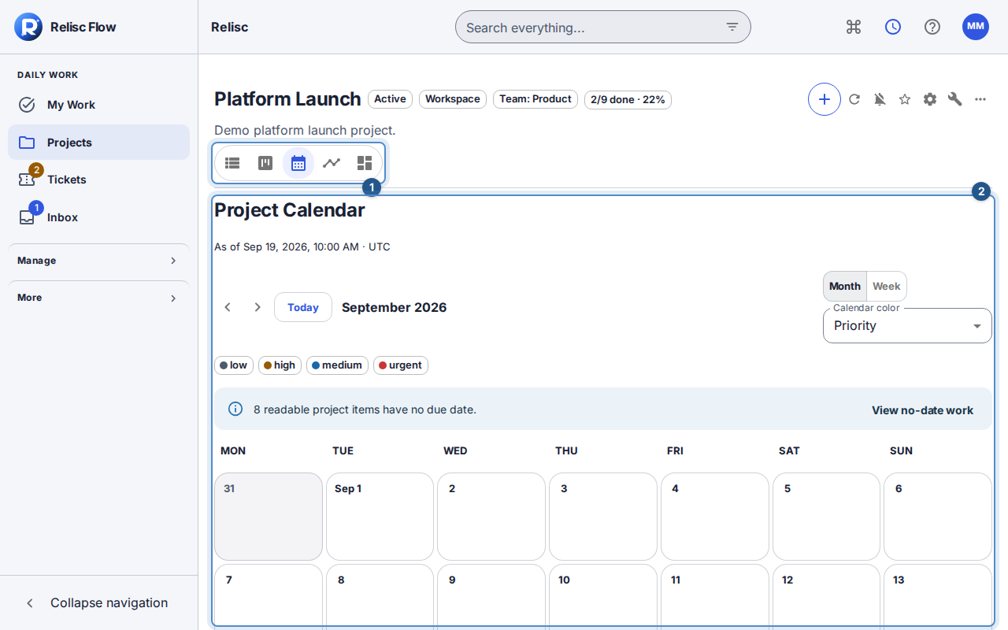Open the MM user avatar menu
1008x630 pixels.
coord(976,27)
